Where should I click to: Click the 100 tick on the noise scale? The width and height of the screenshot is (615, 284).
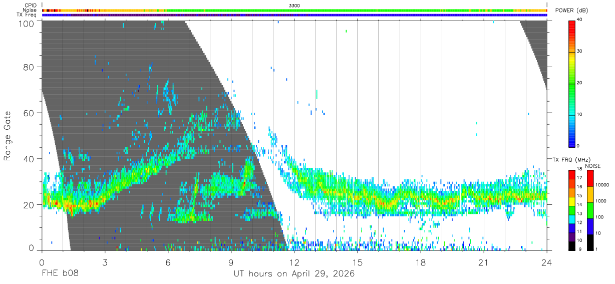click(599, 217)
